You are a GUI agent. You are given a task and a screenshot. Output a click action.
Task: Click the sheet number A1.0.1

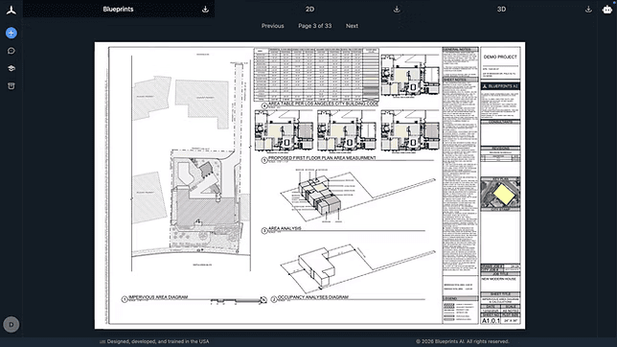coord(491,320)
